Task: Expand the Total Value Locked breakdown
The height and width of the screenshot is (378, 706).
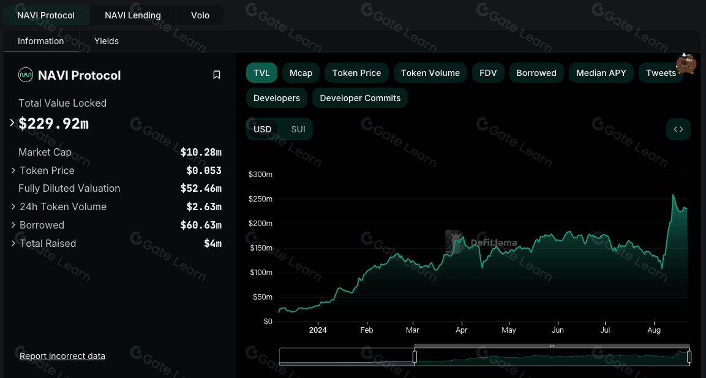Action: click(12, 123)
